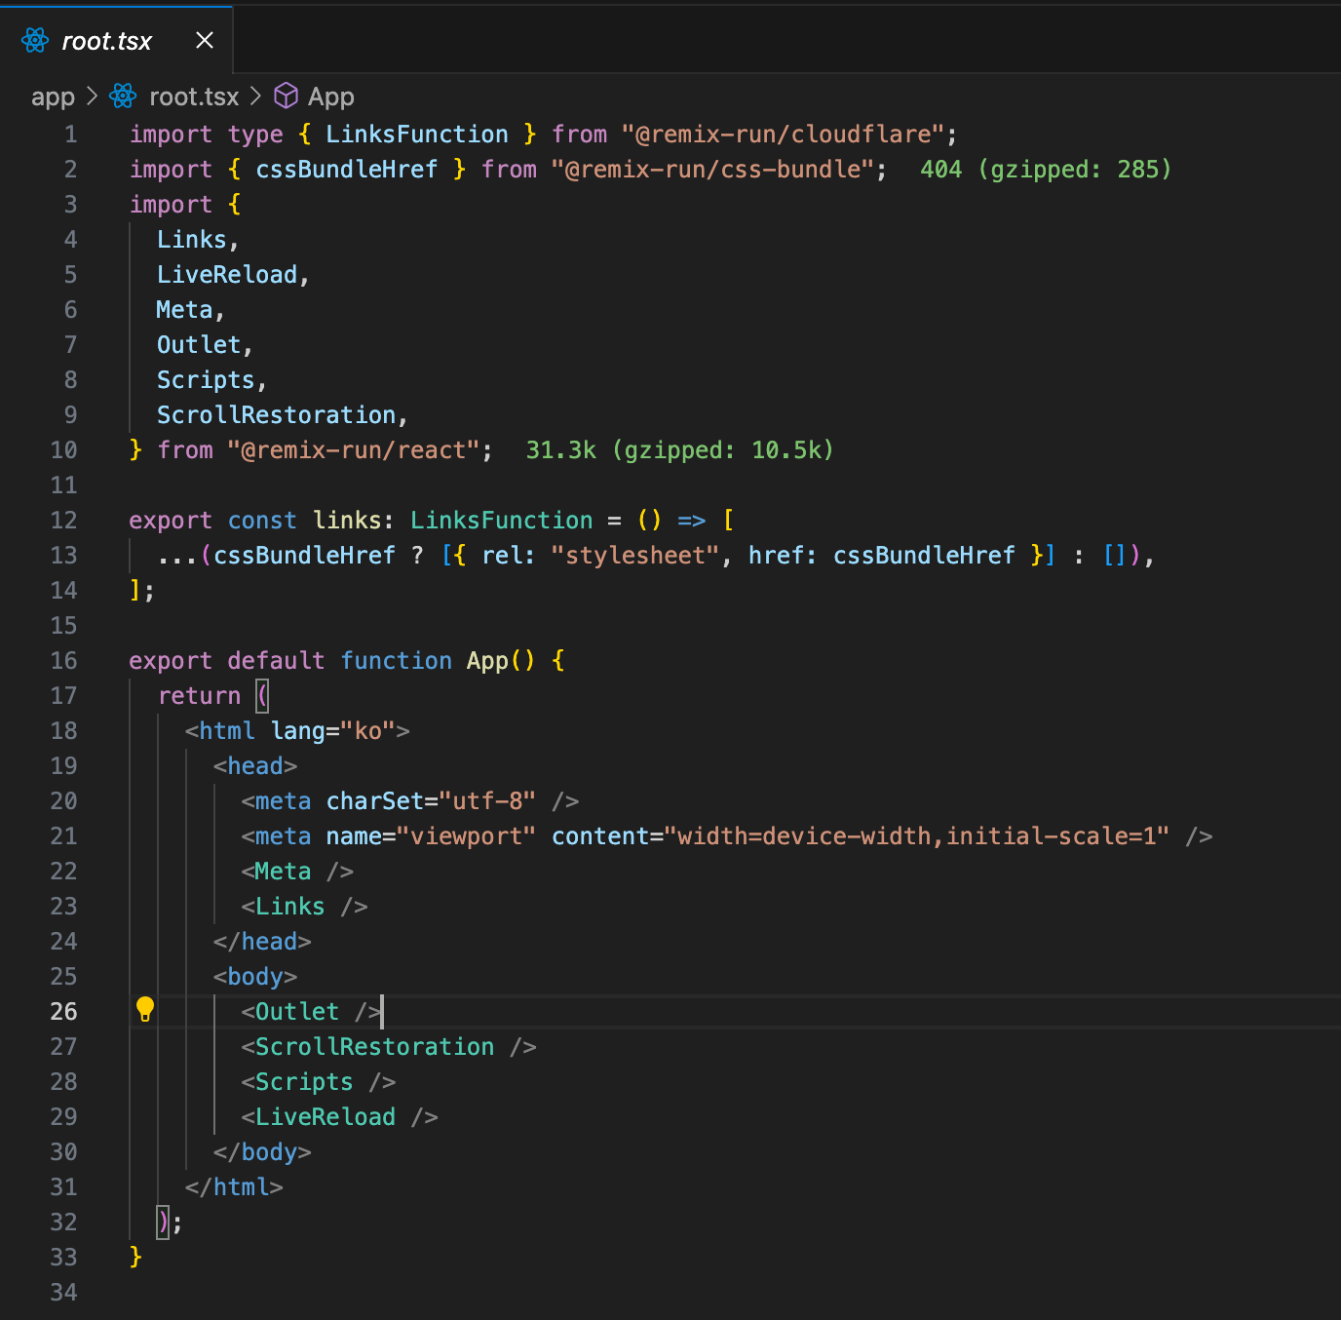Viewport: 1341px width, 1320px height.
Task: Click the lang="ko" attribute value
Action: (367, 731)
